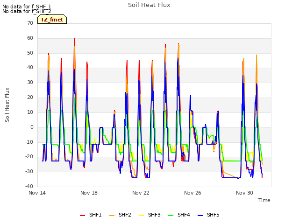Click the 20 y-axis tick label
Viewport: 299px width, 224px height.
[x=30, y=97]
